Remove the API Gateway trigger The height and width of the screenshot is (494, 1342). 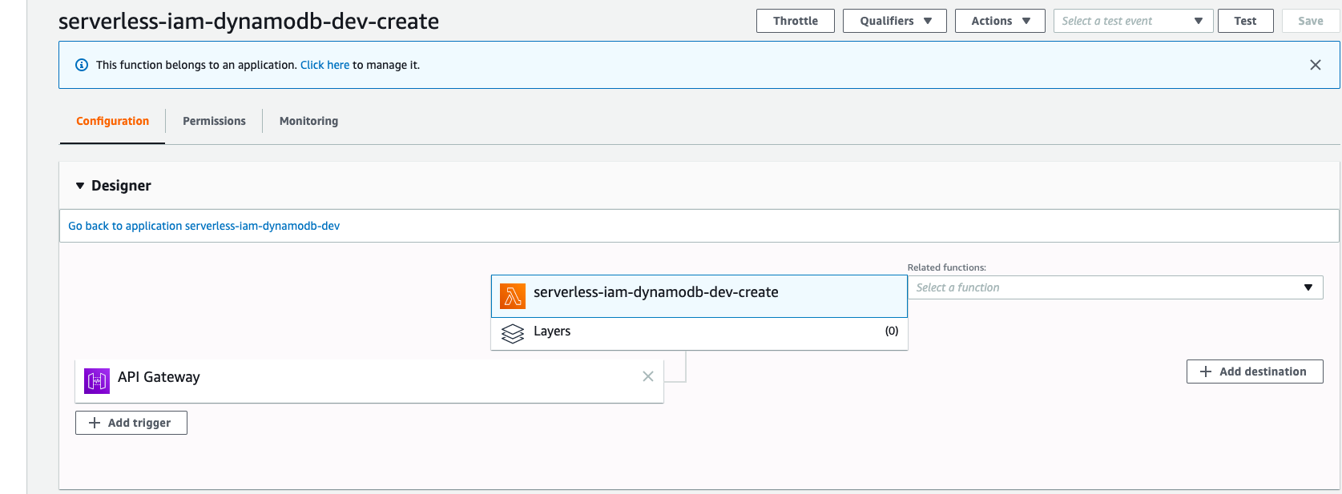point(648,376)
